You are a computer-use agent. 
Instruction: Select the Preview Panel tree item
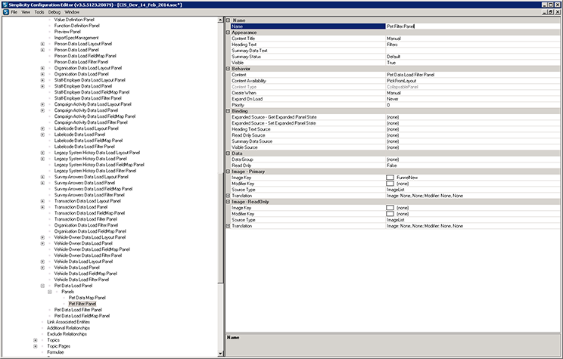pyautogui.click(x=67, y=32)
